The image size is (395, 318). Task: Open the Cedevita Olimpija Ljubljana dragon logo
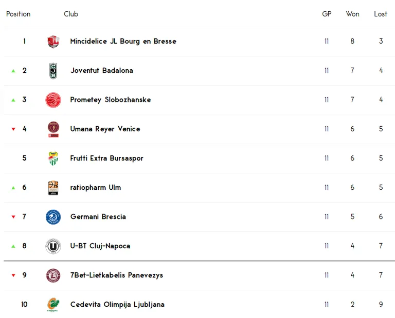pyautogui.click(x=53, y=305)
